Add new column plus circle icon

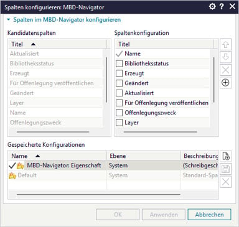225,83
